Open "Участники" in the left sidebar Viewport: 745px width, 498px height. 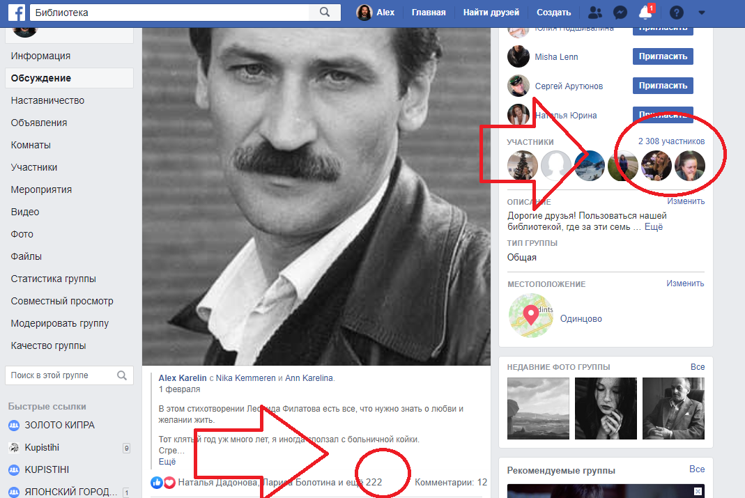(34, 167)
